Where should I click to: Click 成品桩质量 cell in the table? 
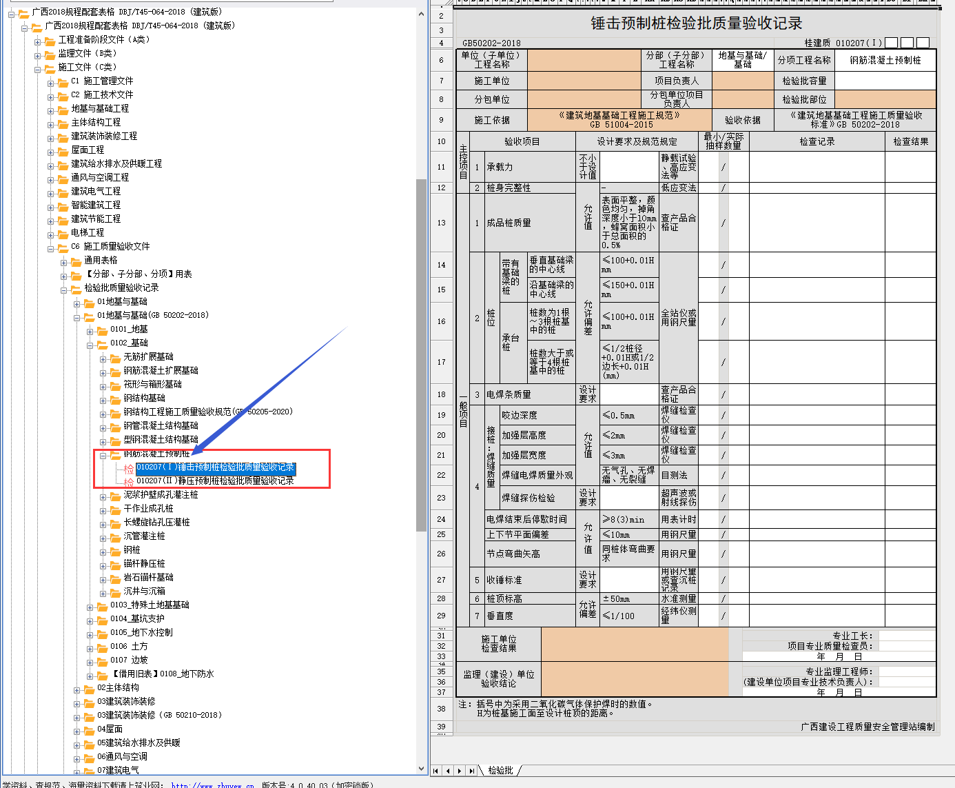click(529, 223)
